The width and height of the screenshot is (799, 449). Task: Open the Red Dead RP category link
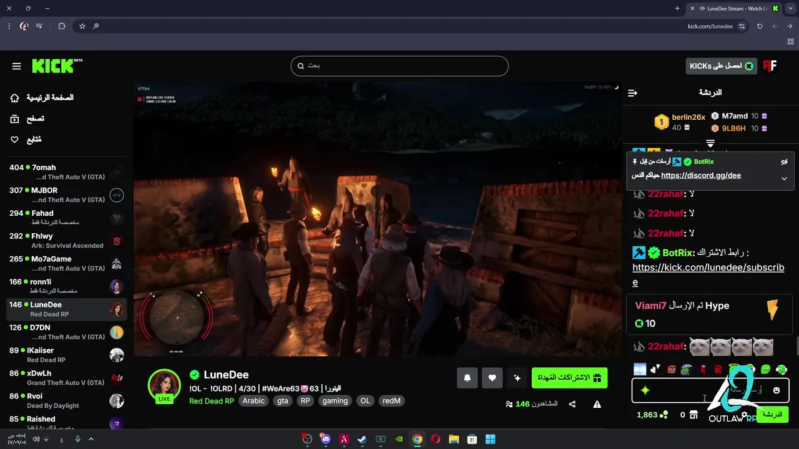tap(212, 401)
